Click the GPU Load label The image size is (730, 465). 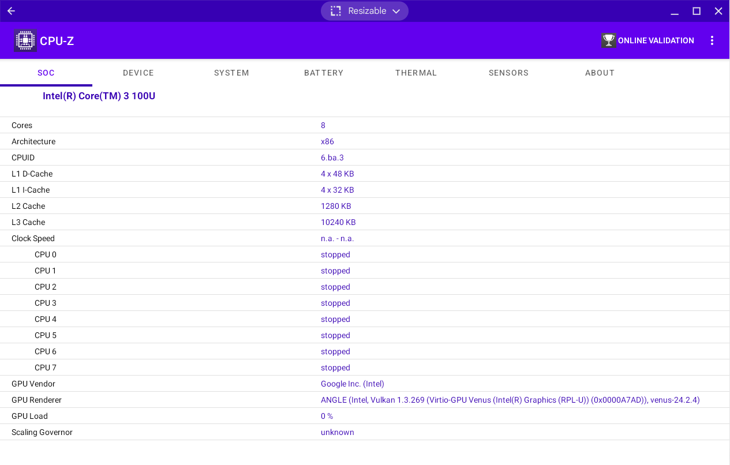[x=29, y=416]
